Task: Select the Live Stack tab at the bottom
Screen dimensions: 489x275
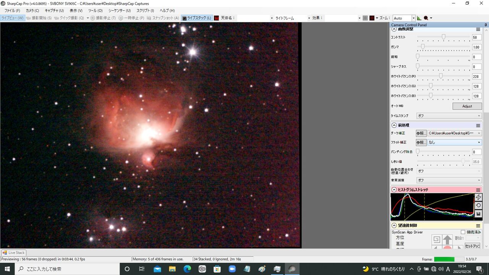Action: click(14, 252)
